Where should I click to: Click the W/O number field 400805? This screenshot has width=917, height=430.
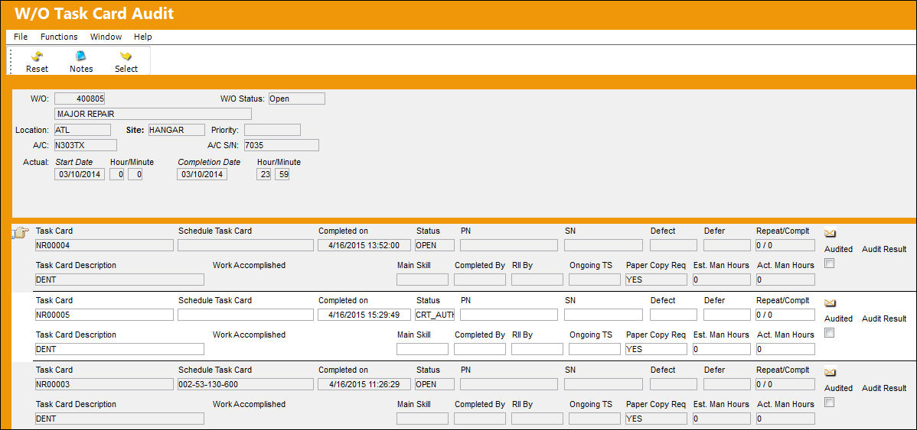tap(80, 99)
